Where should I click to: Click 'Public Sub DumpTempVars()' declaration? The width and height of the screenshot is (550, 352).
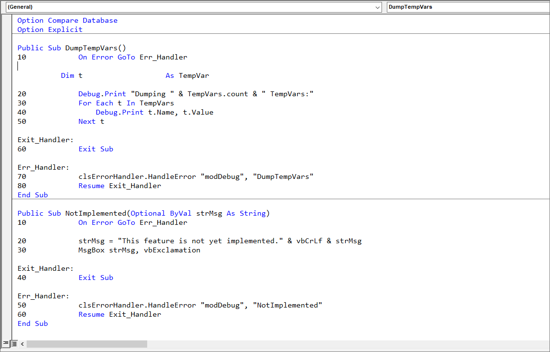pyautogui.click(x=72, y=48)
